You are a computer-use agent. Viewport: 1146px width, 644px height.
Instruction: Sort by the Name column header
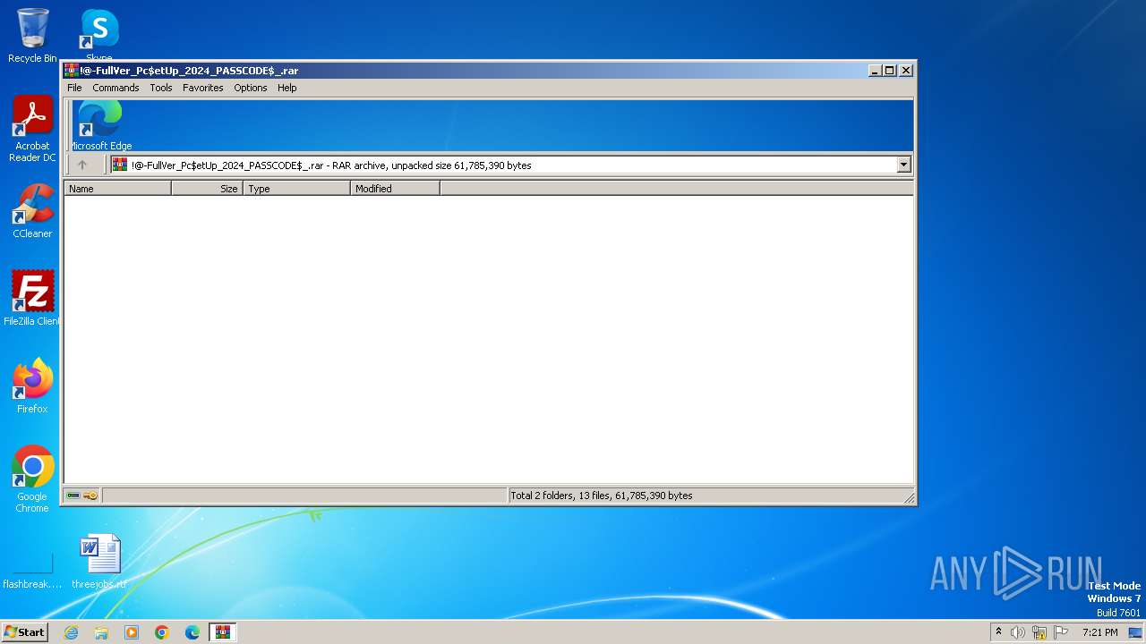click(x=117, y=189)
